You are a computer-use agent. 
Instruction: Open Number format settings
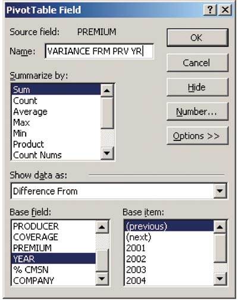(198, 111)
